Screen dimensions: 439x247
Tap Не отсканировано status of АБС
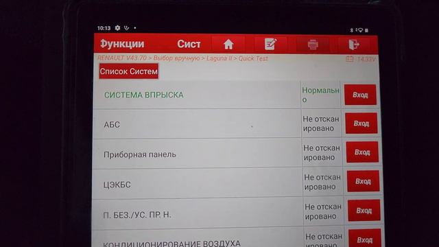(x=321, y=123)
